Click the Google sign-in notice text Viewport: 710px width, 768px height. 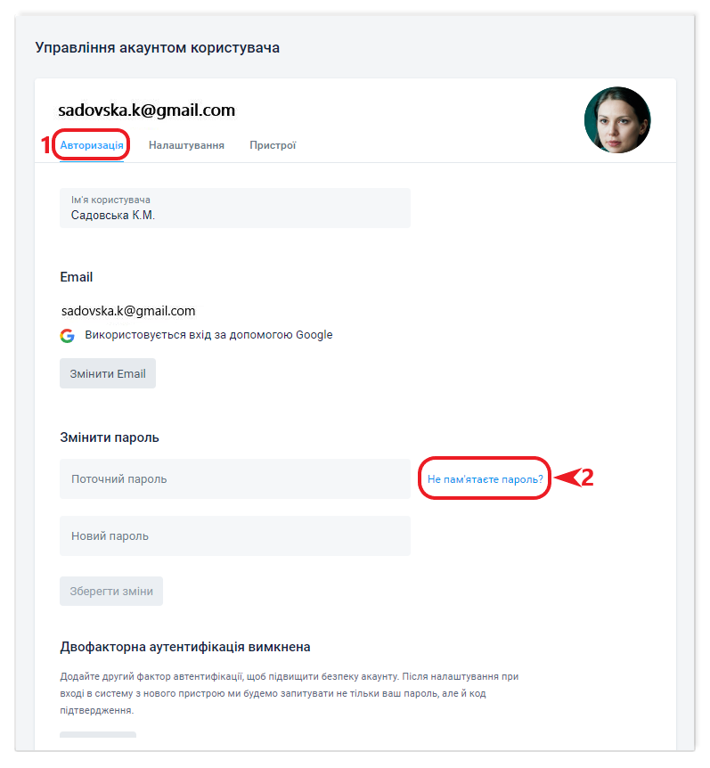coord(208,335)
